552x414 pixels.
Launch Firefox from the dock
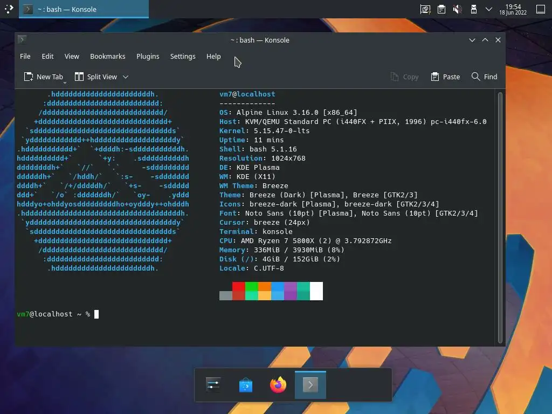278,385
